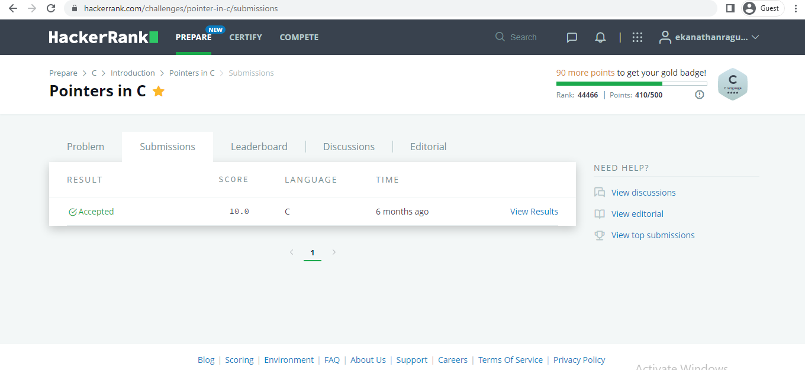Image resolution: width=805 pixels, height=370 pixels.
Task: Click the user profile avatar icon
Action: (665, 37)
